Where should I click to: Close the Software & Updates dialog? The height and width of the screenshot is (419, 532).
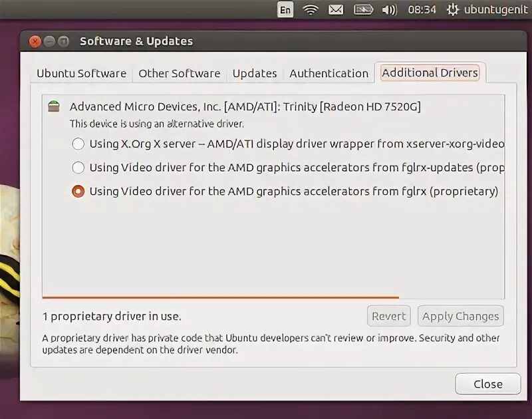(488, 384)
